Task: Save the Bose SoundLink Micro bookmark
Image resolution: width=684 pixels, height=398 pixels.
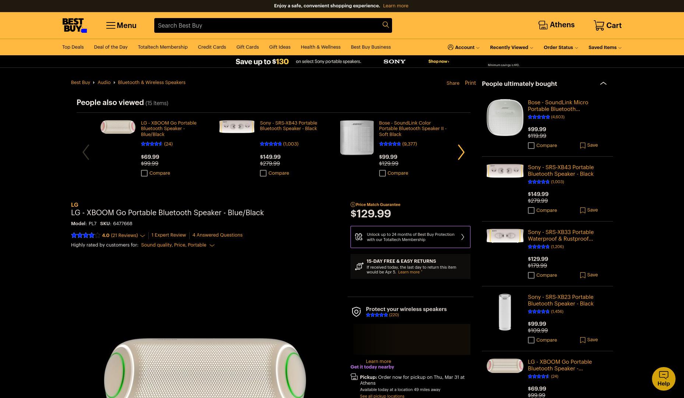Action: 582,146
